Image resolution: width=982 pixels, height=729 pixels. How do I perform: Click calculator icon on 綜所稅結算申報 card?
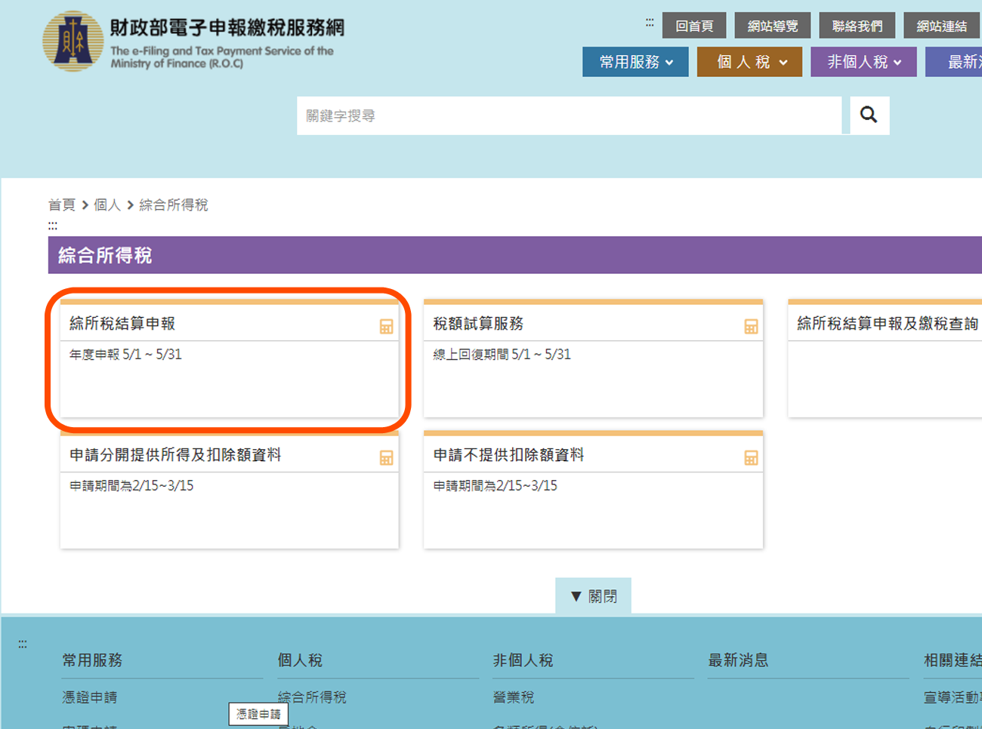[386, 327]
